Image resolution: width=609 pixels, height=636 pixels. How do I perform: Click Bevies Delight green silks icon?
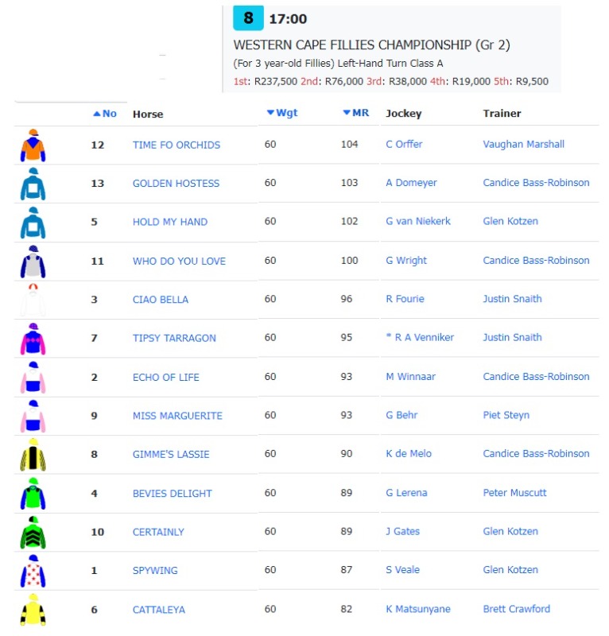click(33, 494)
